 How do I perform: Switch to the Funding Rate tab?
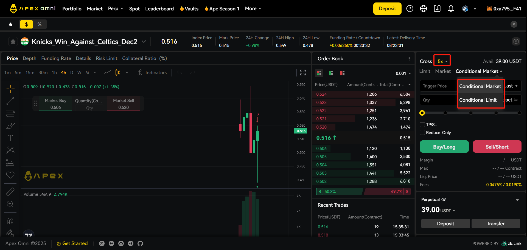[56, 58]
